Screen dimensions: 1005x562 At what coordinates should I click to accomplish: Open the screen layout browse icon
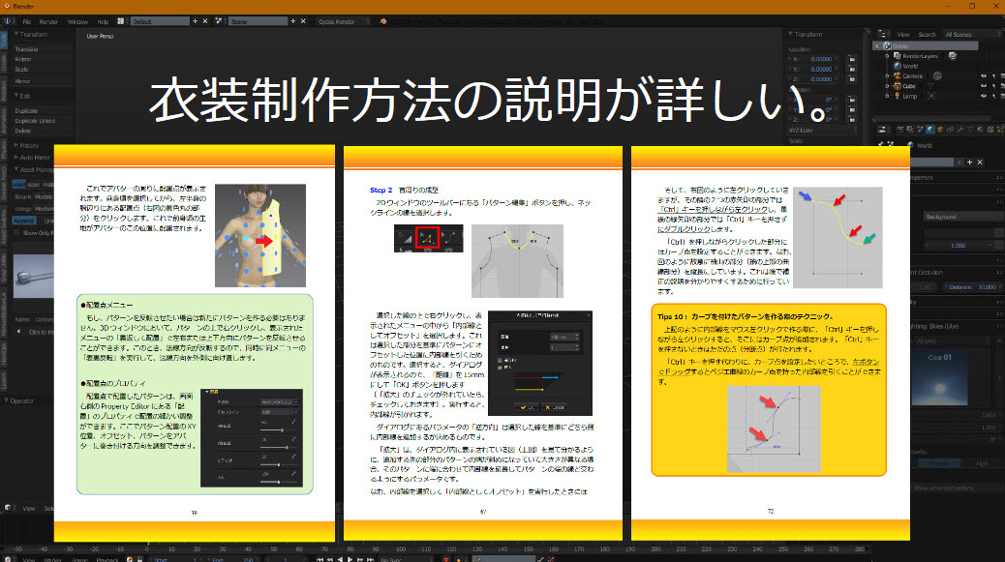122,21
